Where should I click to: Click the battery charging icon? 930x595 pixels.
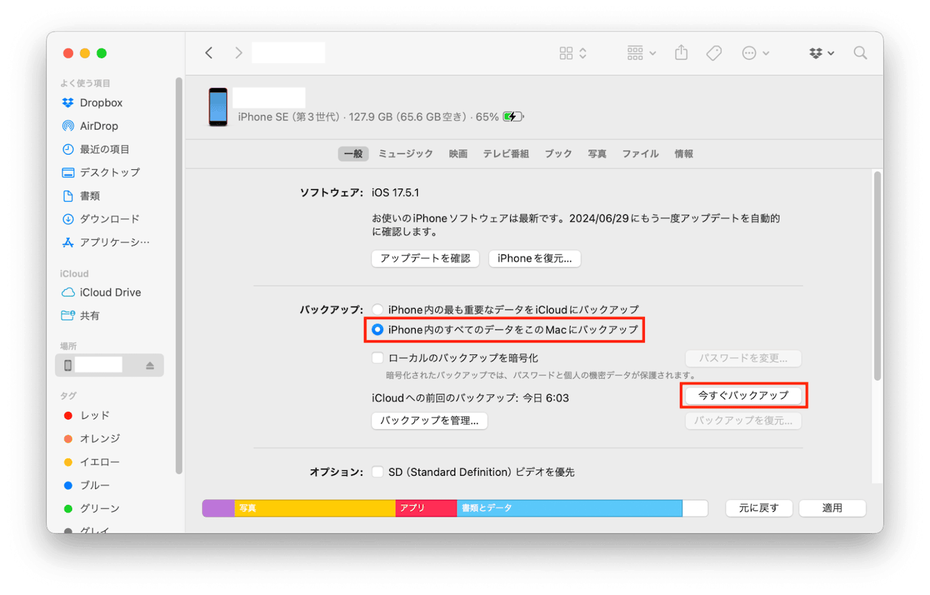513,117
